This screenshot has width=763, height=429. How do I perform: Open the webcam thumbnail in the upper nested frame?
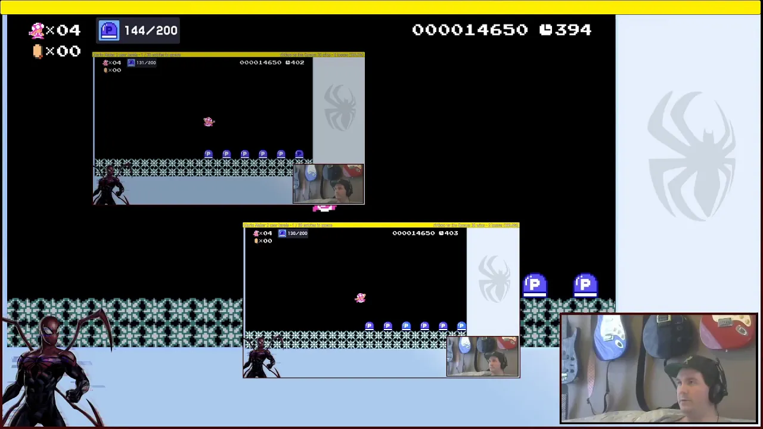coord(328,184)
